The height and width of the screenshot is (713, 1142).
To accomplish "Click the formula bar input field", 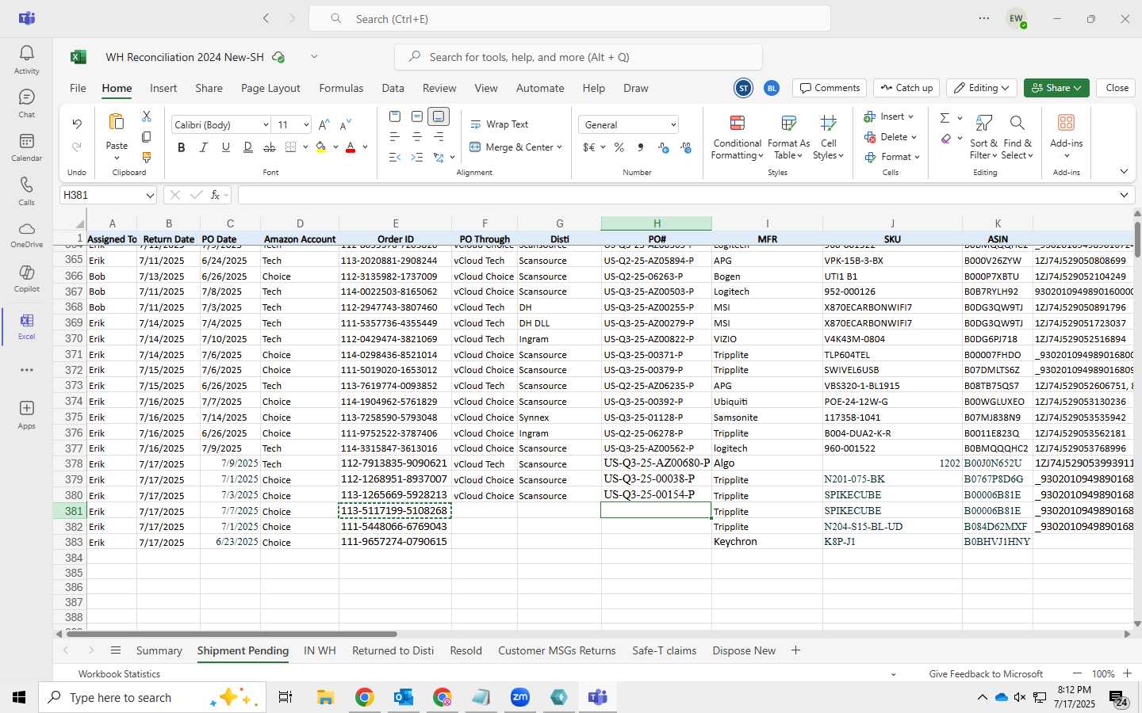I will pyautogui.click(x=676, y=195).
